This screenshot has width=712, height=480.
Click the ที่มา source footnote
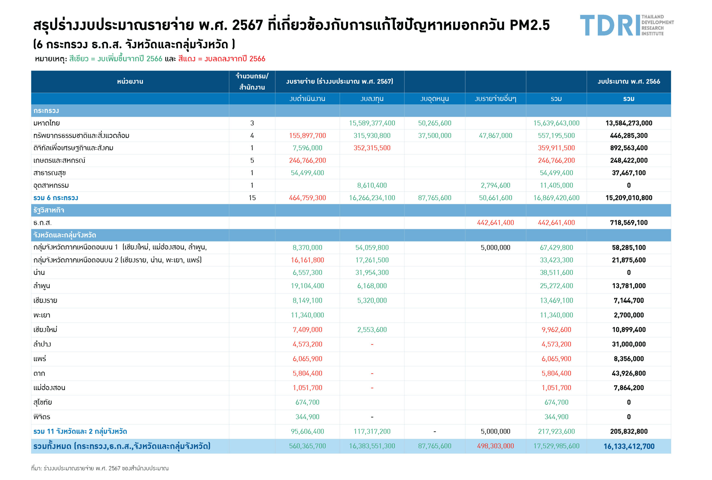tap(100, 468)
